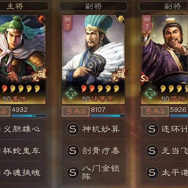
Task: Click the S rank circle beside 神机妙算
Action: (x=73, y=129)
